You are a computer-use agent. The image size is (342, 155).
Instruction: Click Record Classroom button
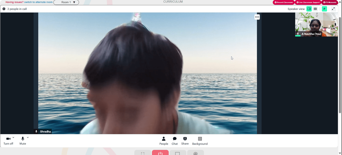[x=284, y=2]
